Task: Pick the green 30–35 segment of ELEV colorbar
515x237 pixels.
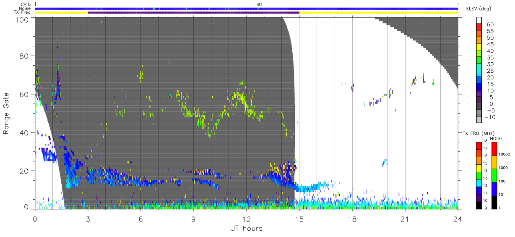Action: pyautogui.click(x=479, y=61)
